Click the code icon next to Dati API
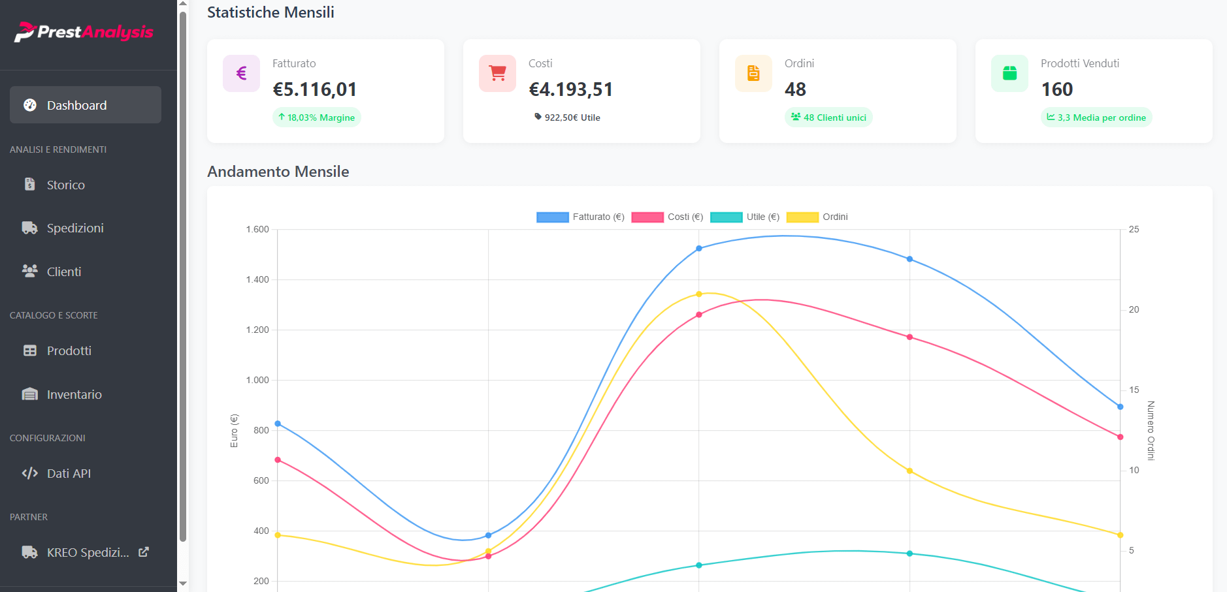This screenshot has height=592, width=1227. tap(29, 473)
